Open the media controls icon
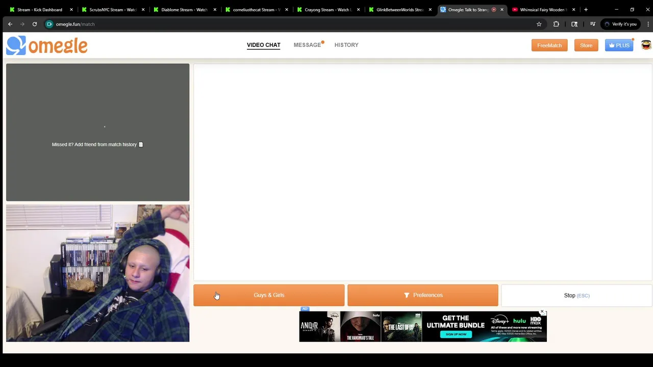The width and height of the screenshot is (653, 367). click(592, 24)
